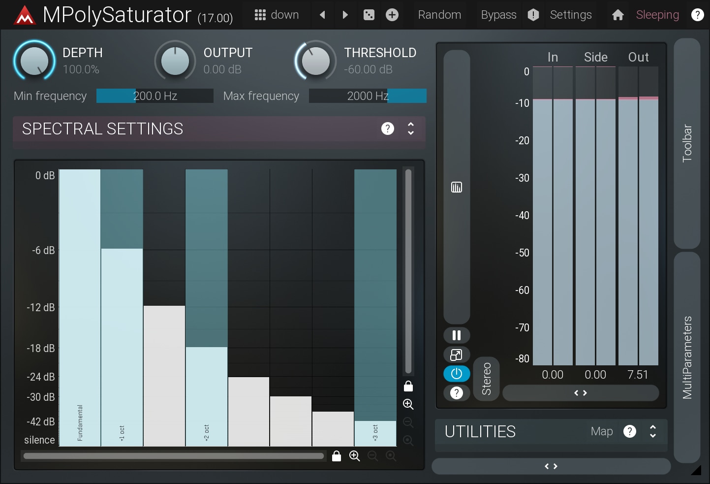
Task: Click the Random button
Action: pos(439,15)
